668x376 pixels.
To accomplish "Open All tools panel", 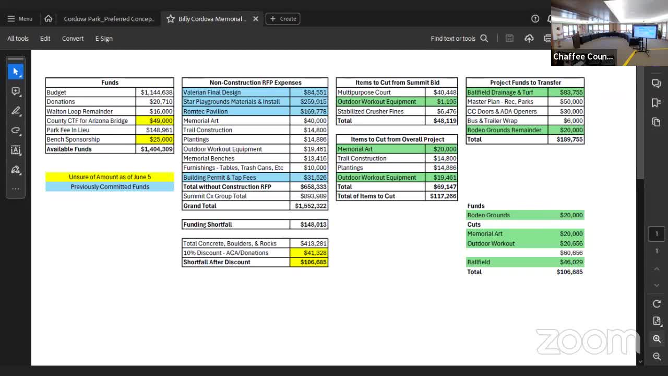I will click(x=18, y=39).
